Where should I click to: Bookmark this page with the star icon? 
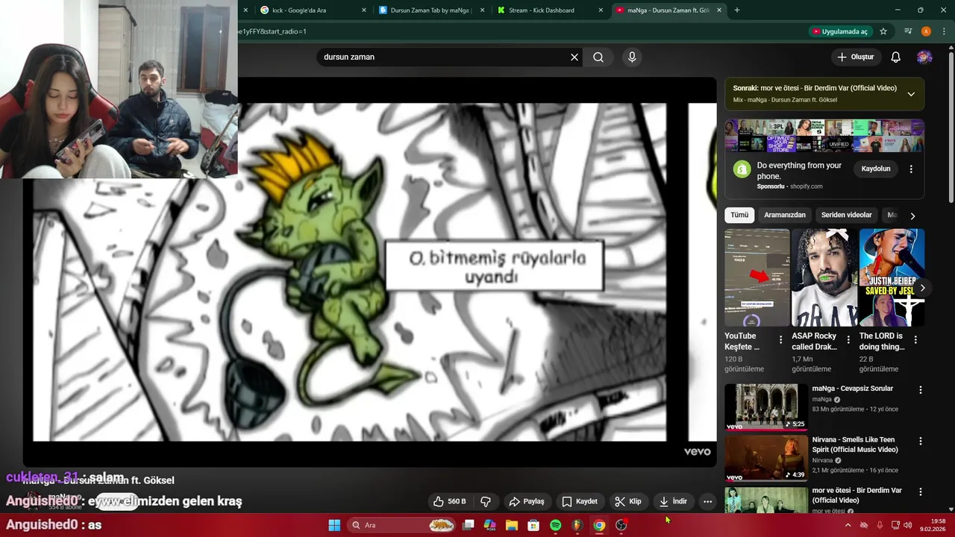pos(883,31)
